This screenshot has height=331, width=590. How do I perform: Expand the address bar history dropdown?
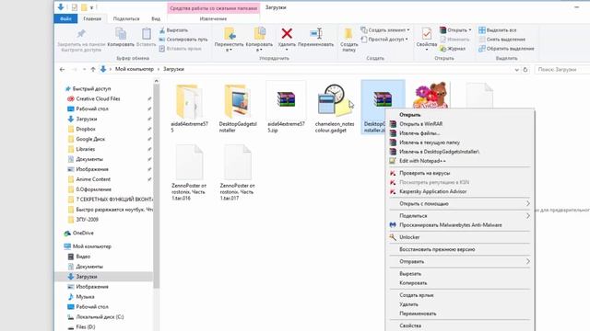[x=516, y=70]
